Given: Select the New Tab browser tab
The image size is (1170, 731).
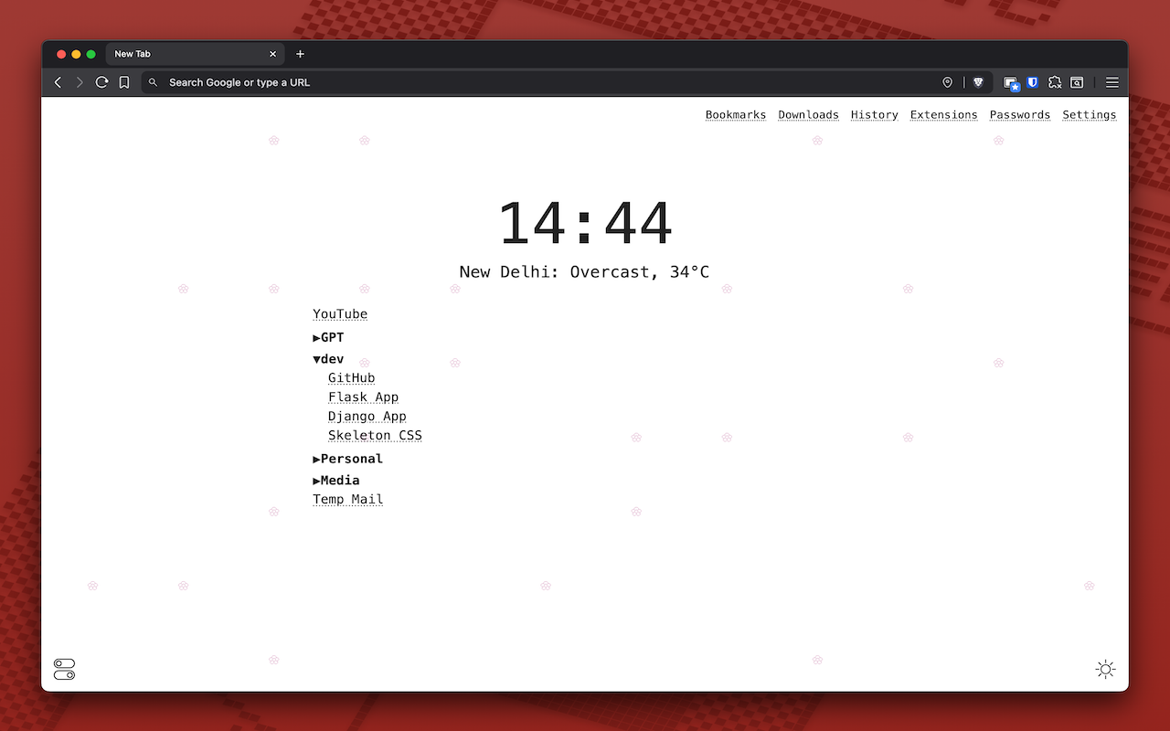Looking at the screenshot, I should tap(183, 54).
